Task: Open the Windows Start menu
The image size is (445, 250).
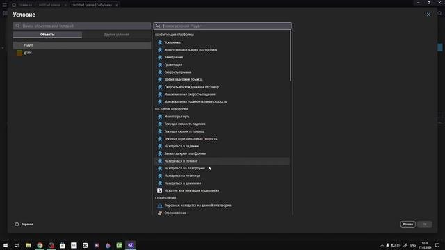Action: (x=6, y=245)
